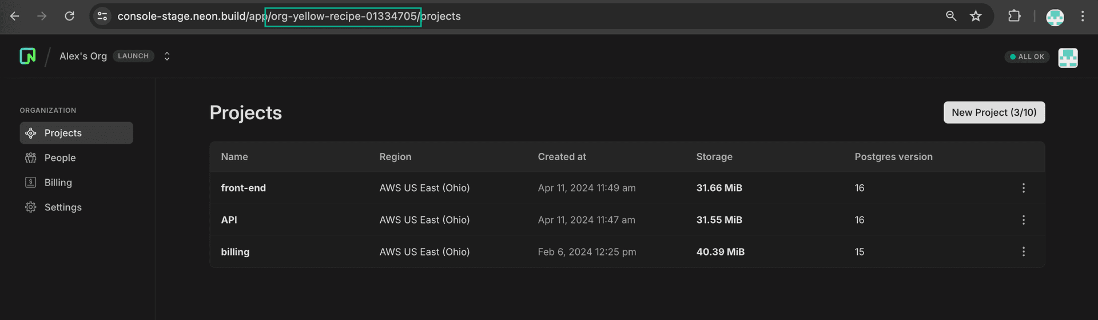
Task: Open the front-end project
Action: 243,188
